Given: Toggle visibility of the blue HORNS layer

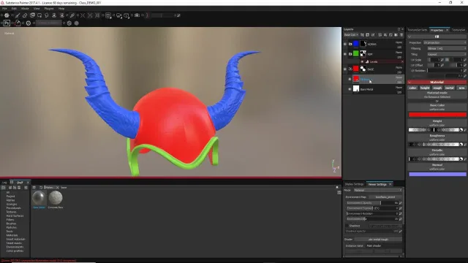Looking at the screenshot, I should click(x=345, y=44).
